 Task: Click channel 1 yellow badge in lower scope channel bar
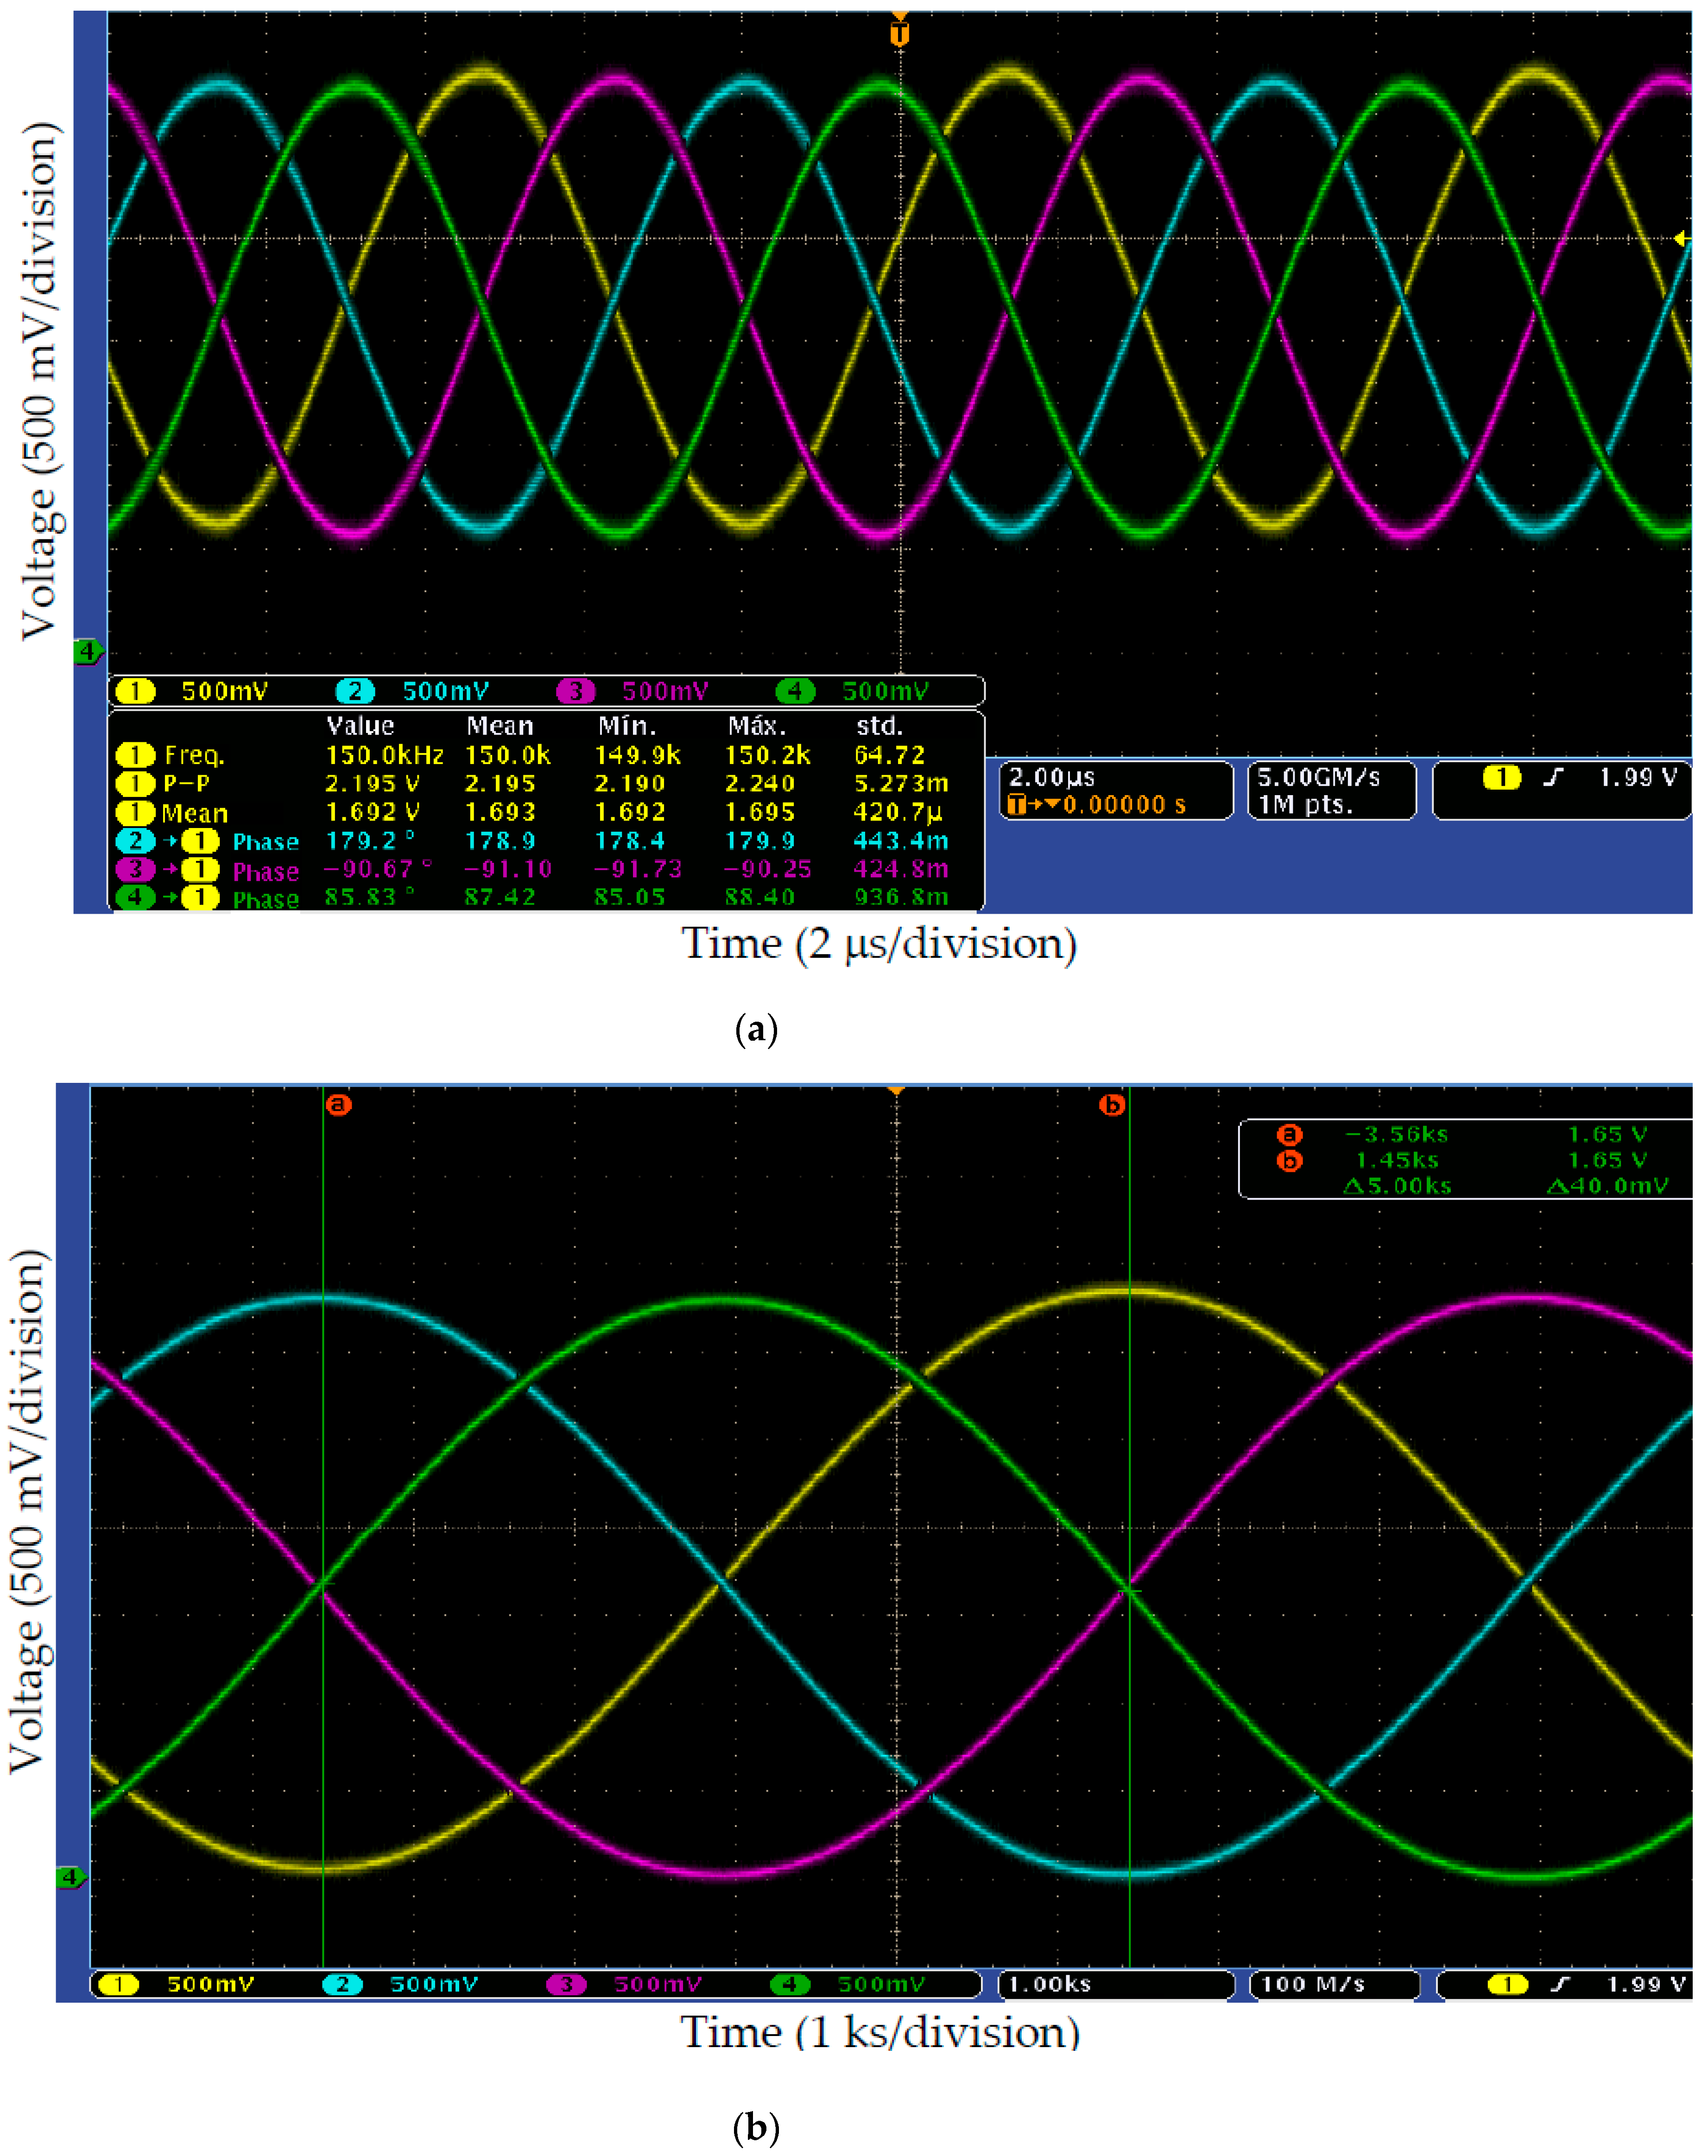pyautogui.click(x=119, y=1984)
